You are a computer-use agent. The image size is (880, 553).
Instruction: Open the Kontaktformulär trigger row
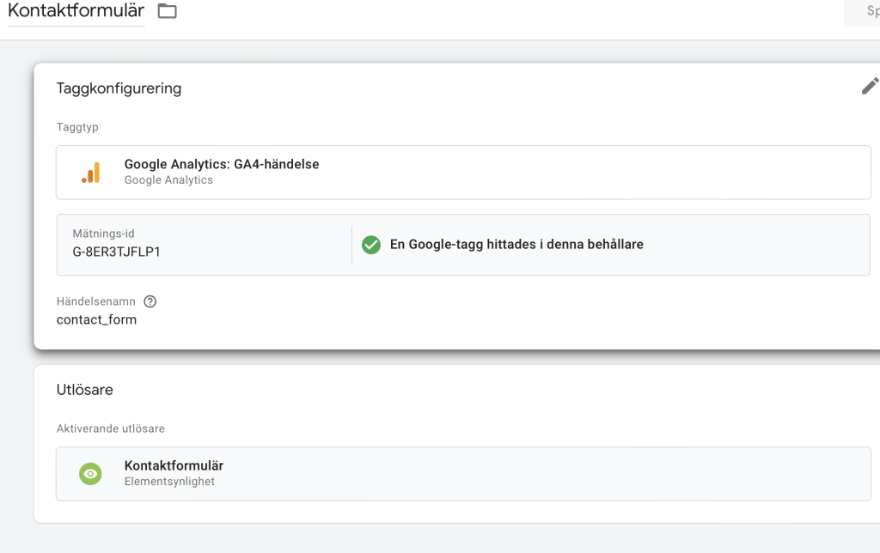(x=463, y=474)
